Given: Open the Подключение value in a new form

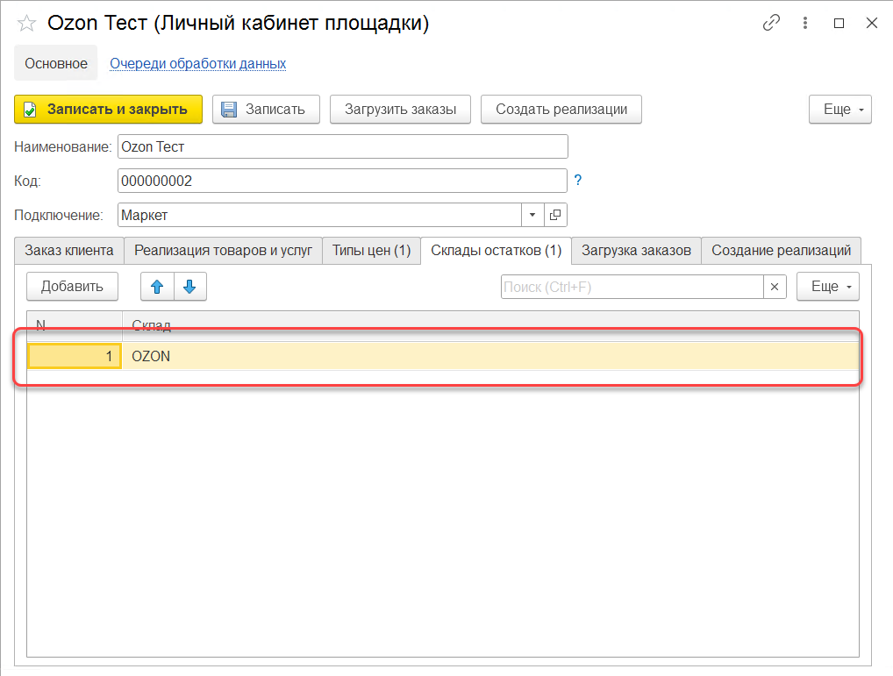Looking at the screenshot, I should (555, 215).
